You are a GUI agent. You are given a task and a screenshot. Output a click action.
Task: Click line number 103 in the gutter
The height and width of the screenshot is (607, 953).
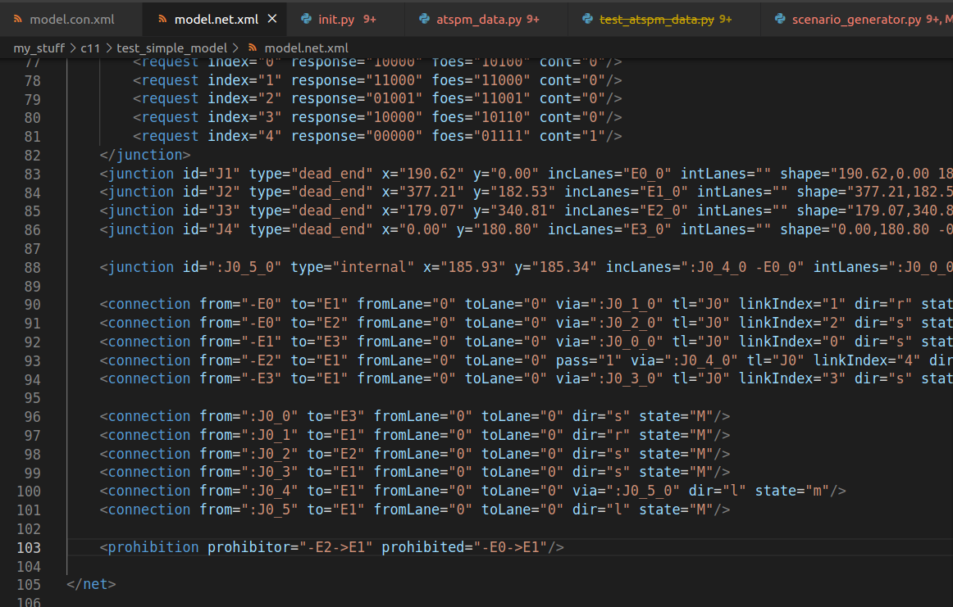(29, 546)
